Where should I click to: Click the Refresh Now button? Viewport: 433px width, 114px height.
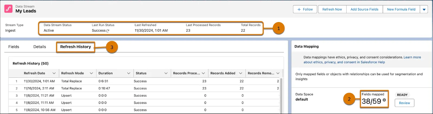[332, 9]
